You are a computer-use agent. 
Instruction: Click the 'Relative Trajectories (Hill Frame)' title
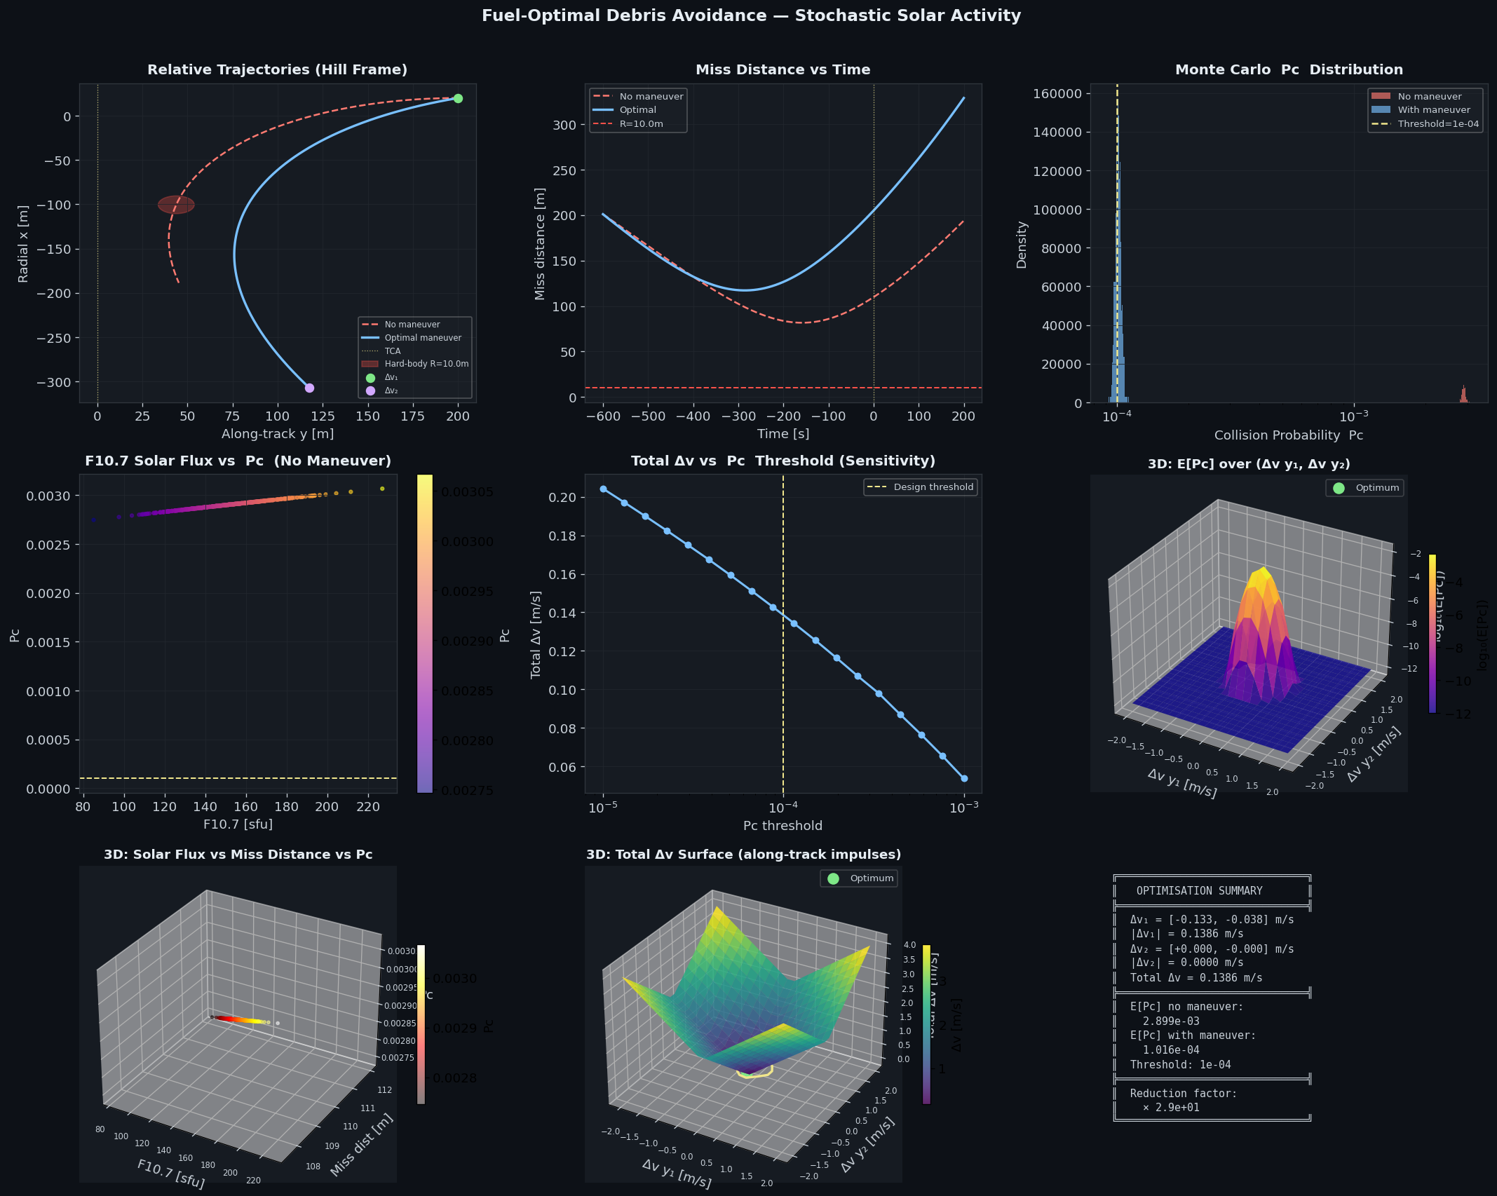point(277,69)
